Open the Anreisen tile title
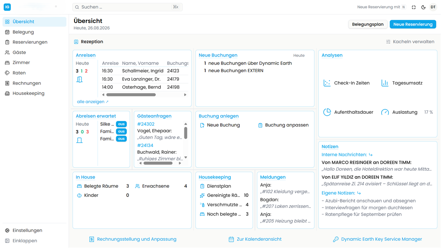 coord(85,55)
